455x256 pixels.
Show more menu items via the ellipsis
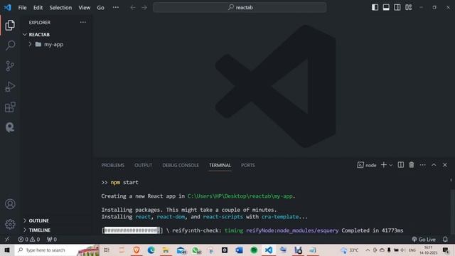tap(116, 8)
